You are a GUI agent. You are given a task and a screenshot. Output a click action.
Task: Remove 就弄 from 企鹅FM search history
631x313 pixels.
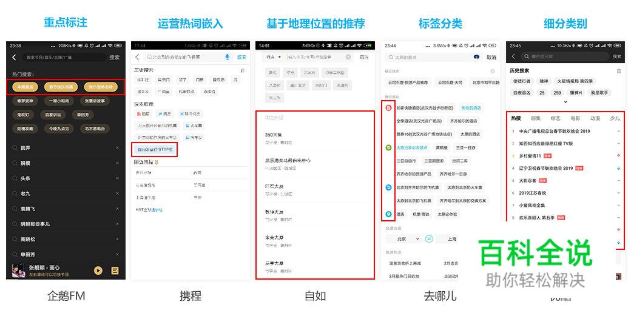point(117,148)
